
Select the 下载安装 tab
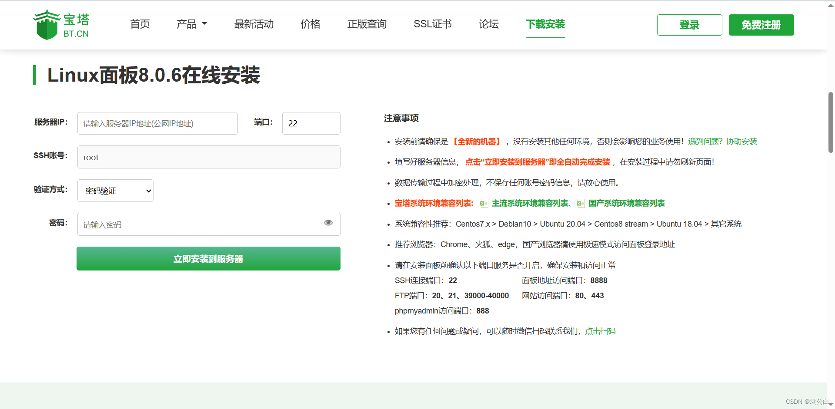point(545,24)
